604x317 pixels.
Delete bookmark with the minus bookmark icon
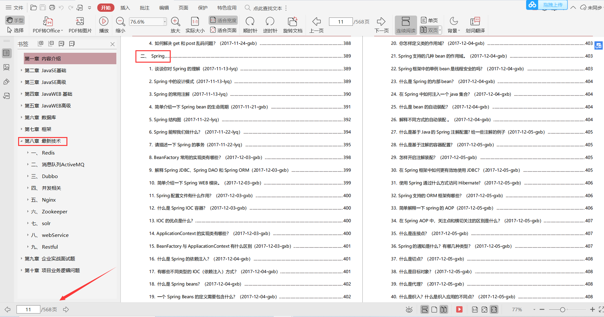point(72,44)
